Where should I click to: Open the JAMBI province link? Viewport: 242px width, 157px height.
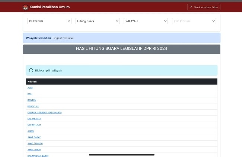(31, 131)
